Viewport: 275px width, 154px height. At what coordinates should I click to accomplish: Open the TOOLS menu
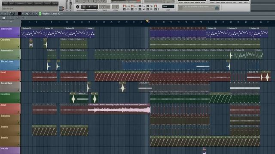pyautogui.click(x=47, y=3)
